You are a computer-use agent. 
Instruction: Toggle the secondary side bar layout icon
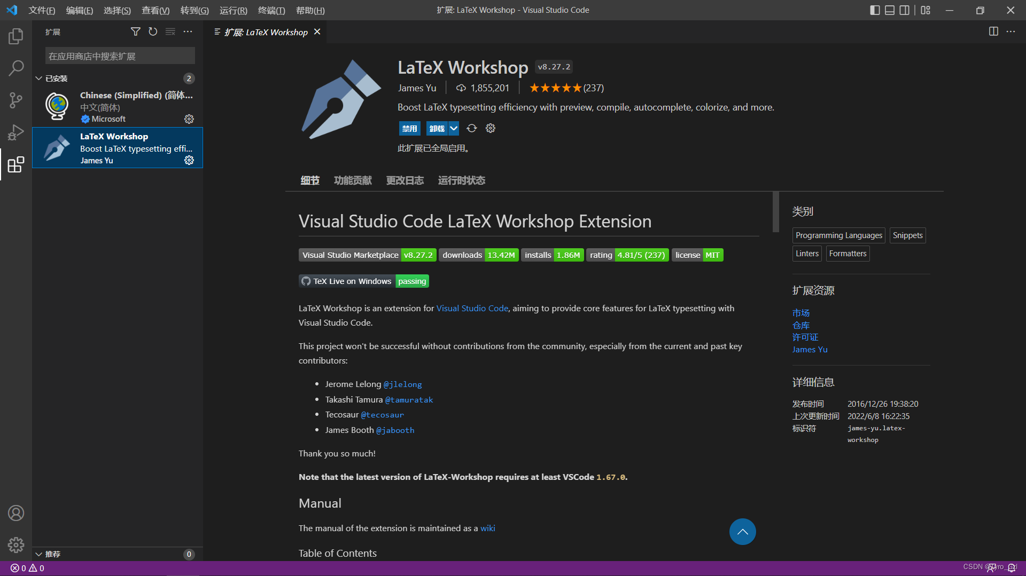click(x=904, y=10)
